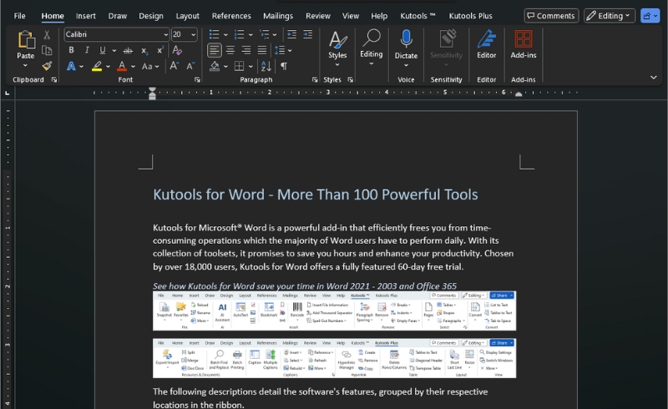The width and height of the screenshot is (668, 409).
Task: Toggle Bold formatting
Action: pyautogui.click(x=71, y=50)
